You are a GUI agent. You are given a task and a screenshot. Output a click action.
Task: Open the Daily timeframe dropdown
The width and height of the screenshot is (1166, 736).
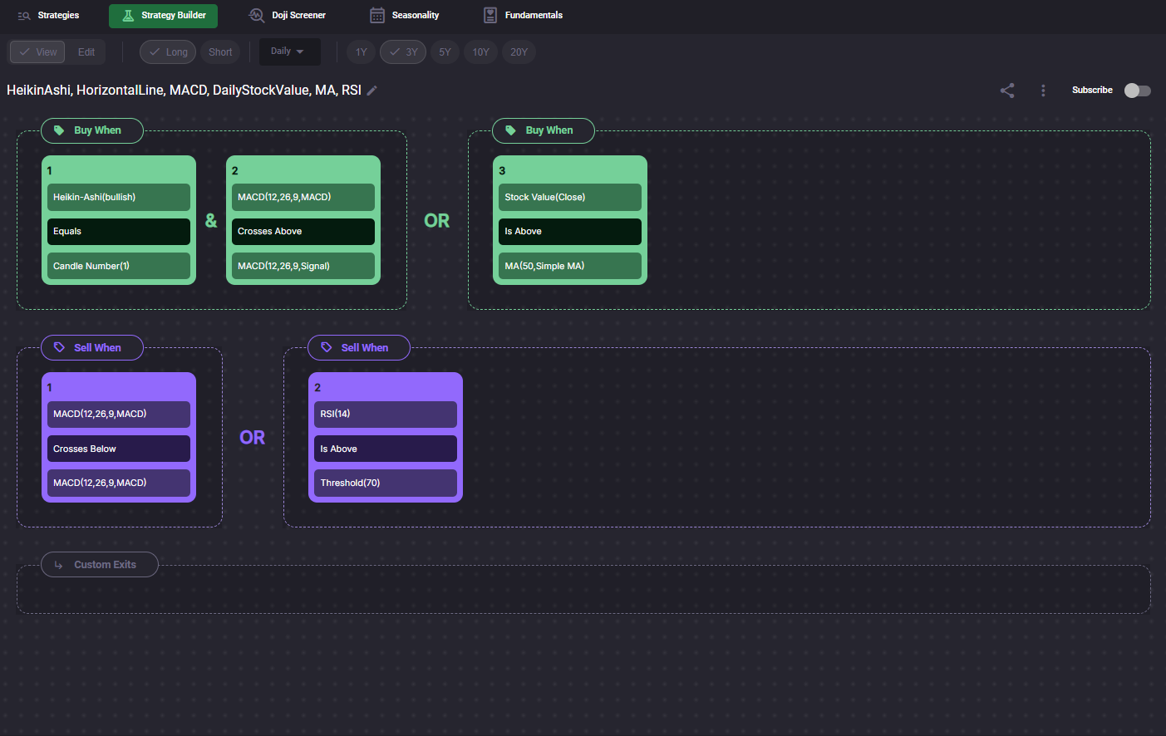[x=288, y=52]
